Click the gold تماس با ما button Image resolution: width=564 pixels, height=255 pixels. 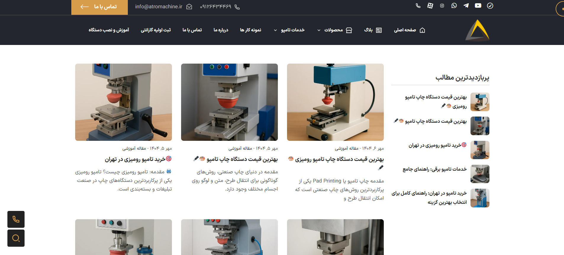tap(99, 7)
